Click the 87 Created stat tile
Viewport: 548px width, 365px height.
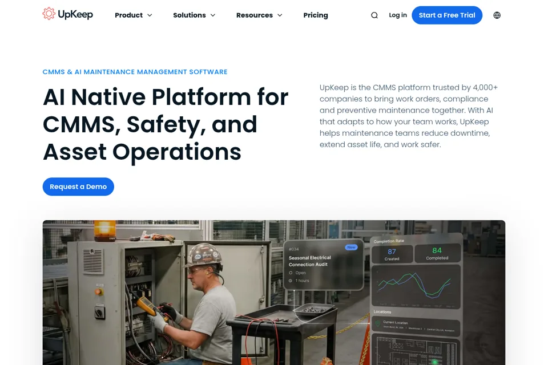[x=392, y=254]
